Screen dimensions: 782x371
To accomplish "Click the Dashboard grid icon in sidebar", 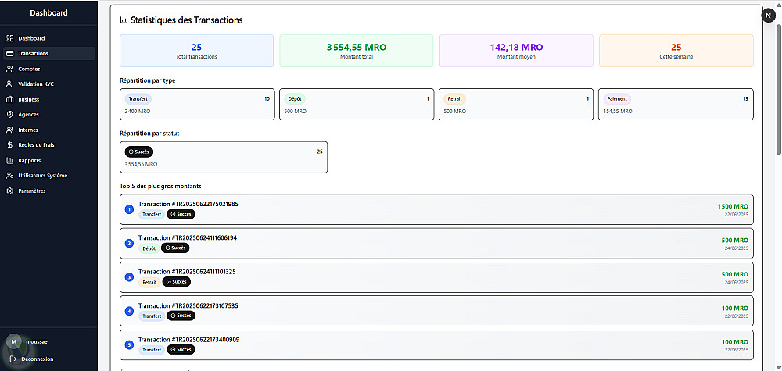I will click(9, 38).
